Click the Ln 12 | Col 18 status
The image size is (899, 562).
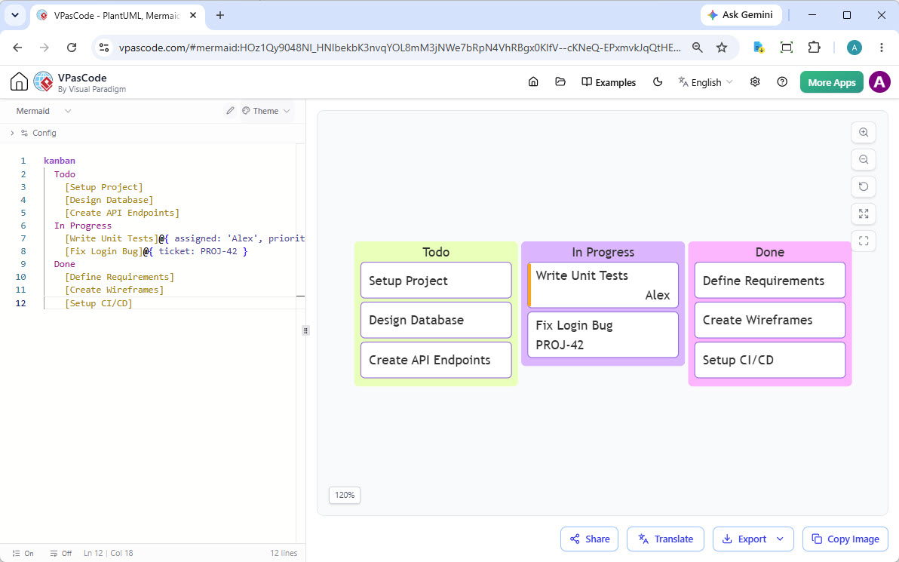tap(109, 554)
